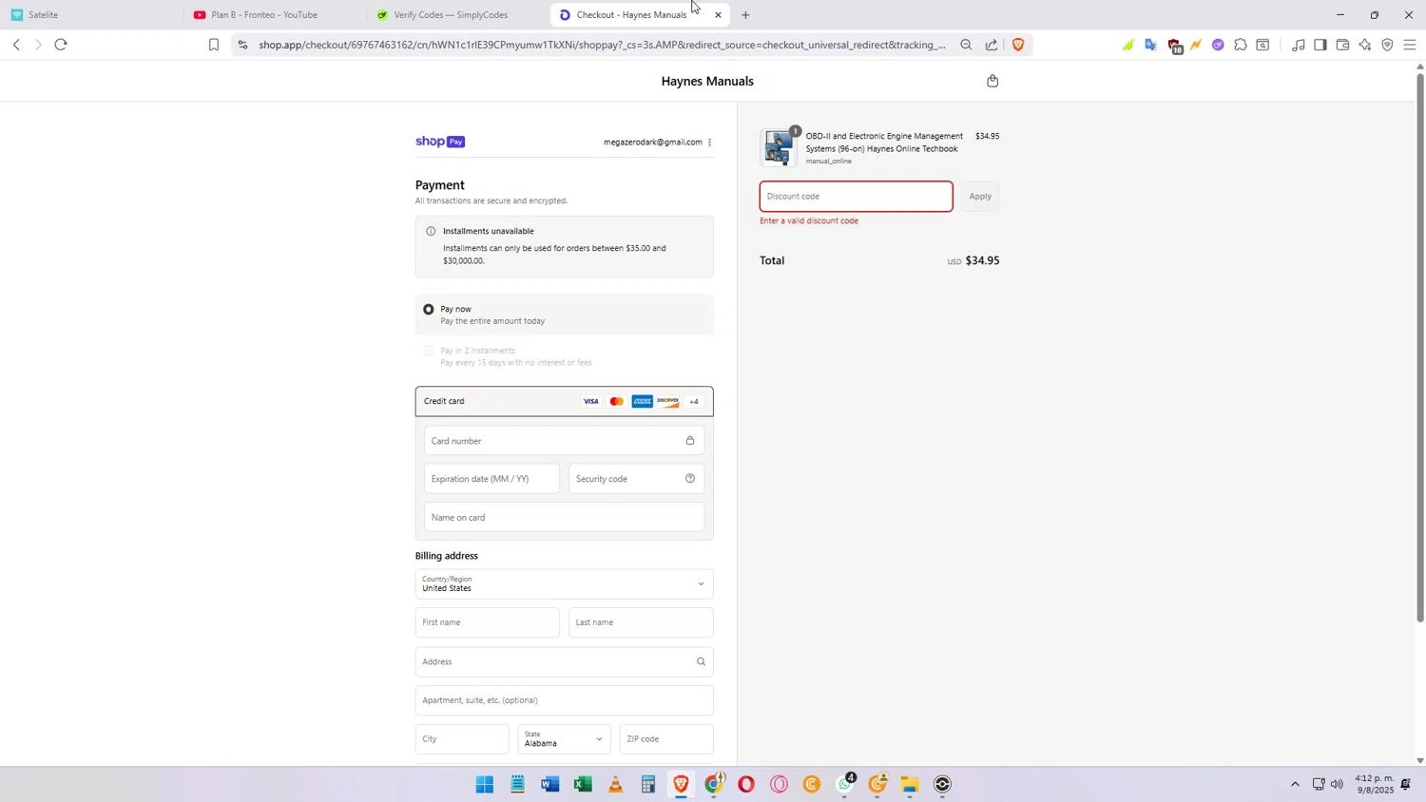The height and width of the screenshot is (802, 1426).
Task: Click the +4 more card brands badge
Action: click(x=694, y=402)
